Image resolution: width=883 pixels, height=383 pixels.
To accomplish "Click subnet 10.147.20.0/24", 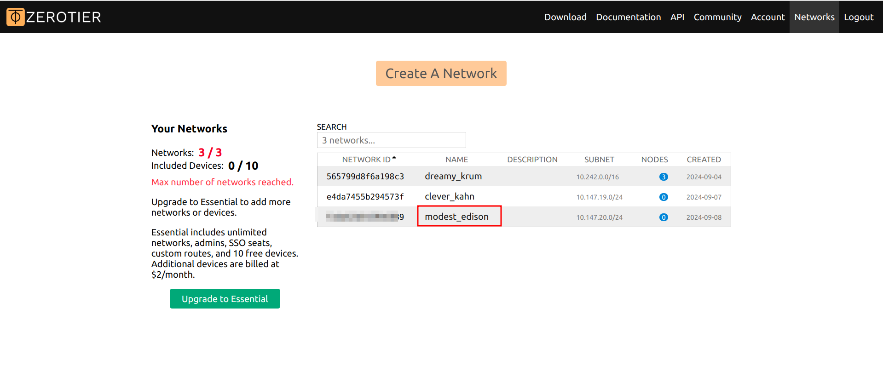I will pos(599,217).
